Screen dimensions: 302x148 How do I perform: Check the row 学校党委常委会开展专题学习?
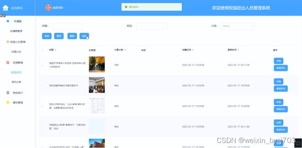pyautogui.click(x=42, y=86)
